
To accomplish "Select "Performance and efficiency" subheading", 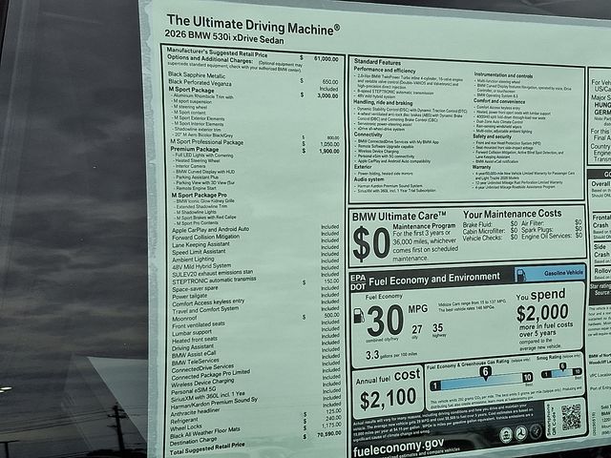I will [x=385, y=70].
